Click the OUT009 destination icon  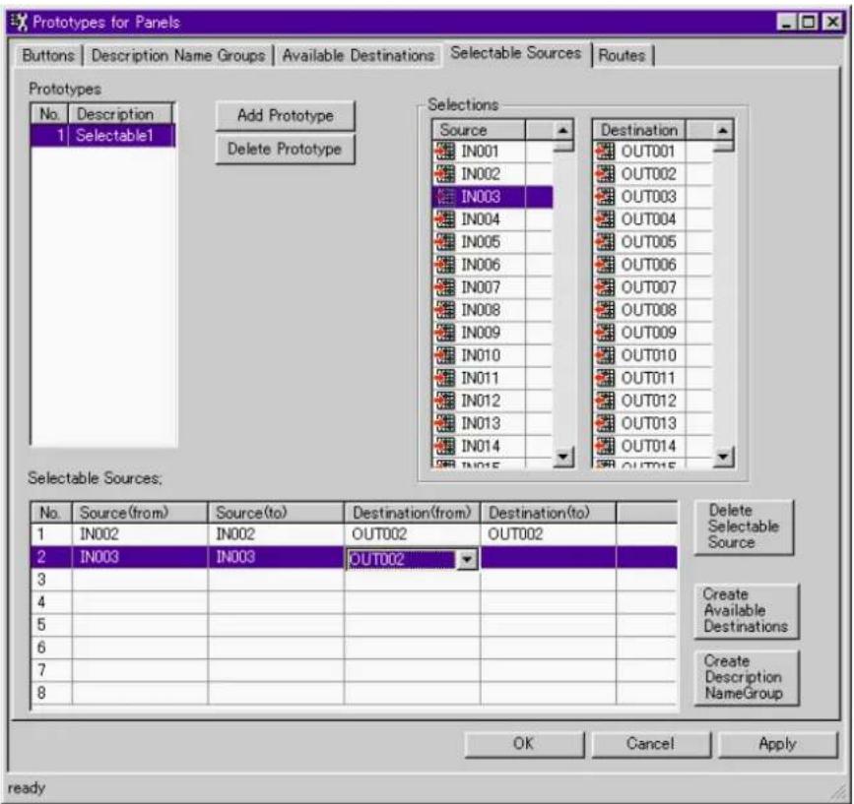(x=605, y=333)
